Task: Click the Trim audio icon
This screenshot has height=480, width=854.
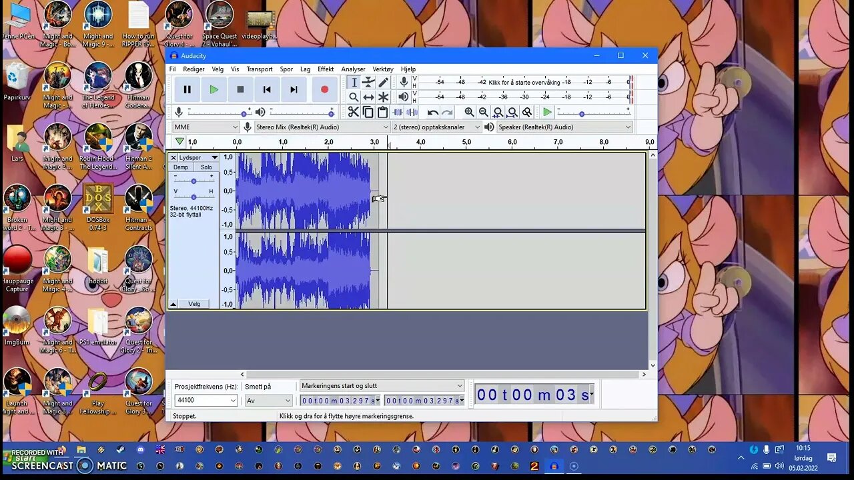Action: (398, 113)
